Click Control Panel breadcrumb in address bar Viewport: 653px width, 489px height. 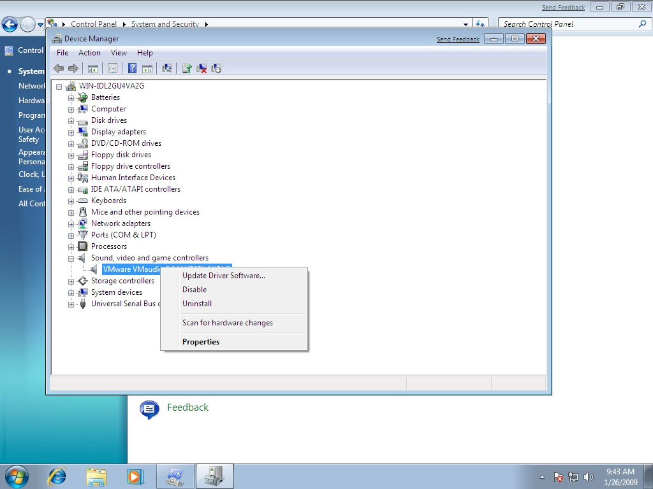click(x=94, y=24)
